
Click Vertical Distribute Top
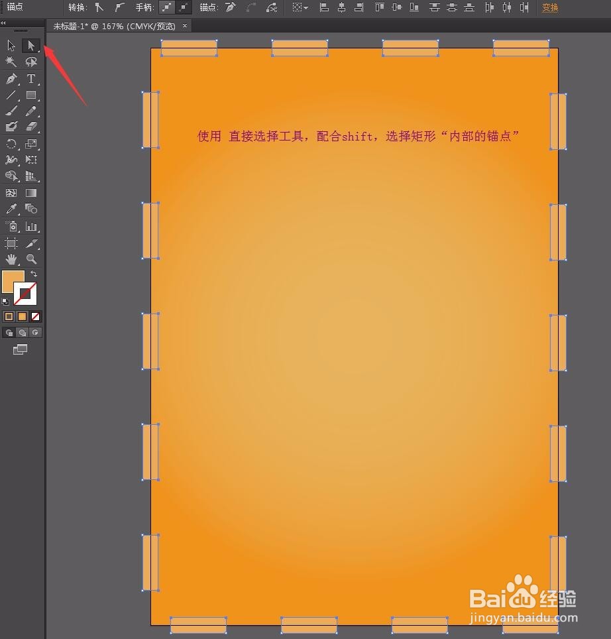click(435, 7)
